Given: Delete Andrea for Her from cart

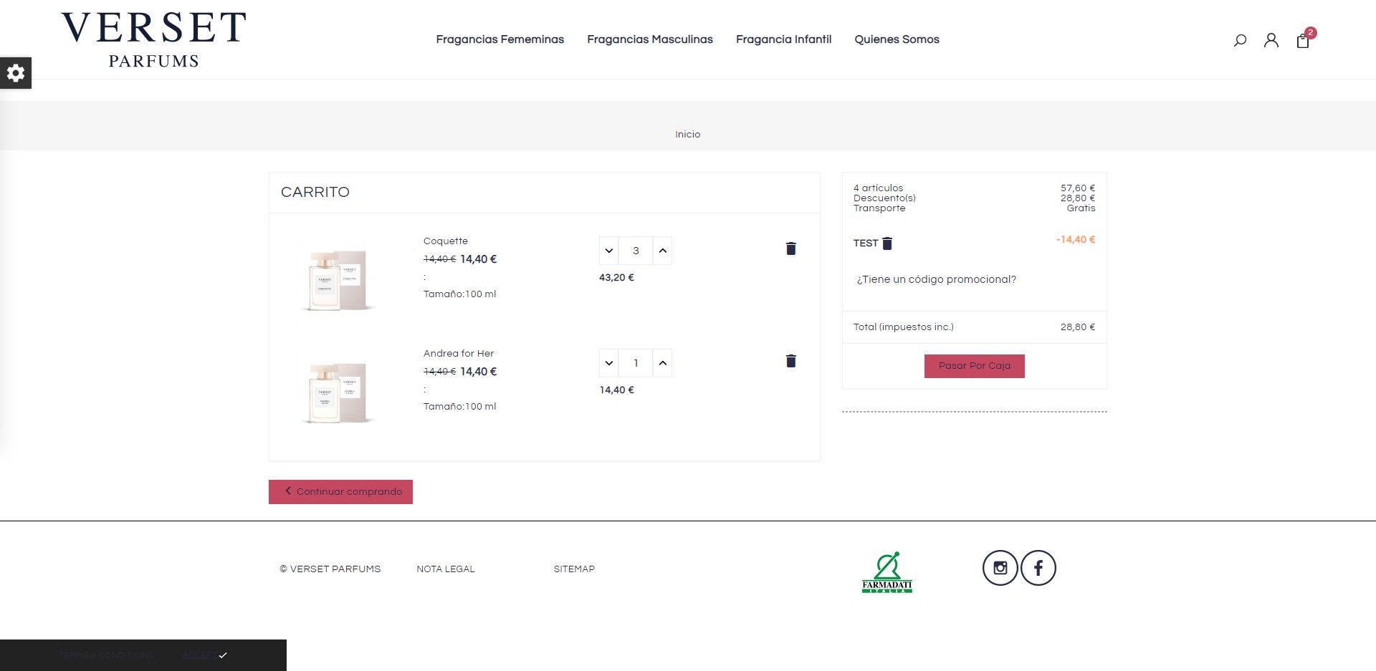Looking at the screenshot, I should click(x=791, y=361).
